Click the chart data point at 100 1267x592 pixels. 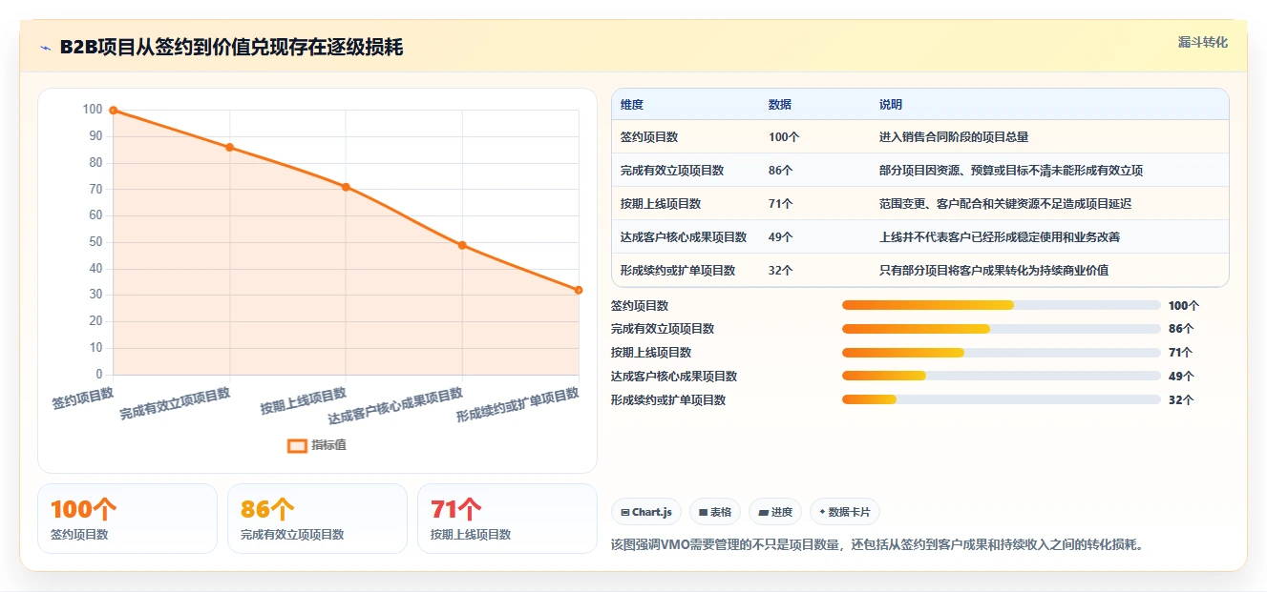(x=114, y=111)
